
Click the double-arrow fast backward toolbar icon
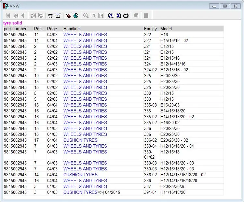(16, 16)
